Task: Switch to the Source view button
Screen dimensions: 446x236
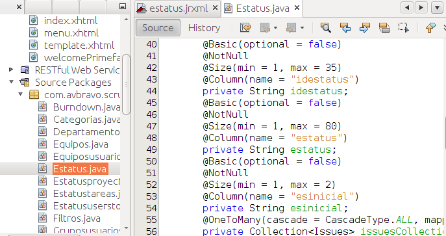Action: (158, 27)
